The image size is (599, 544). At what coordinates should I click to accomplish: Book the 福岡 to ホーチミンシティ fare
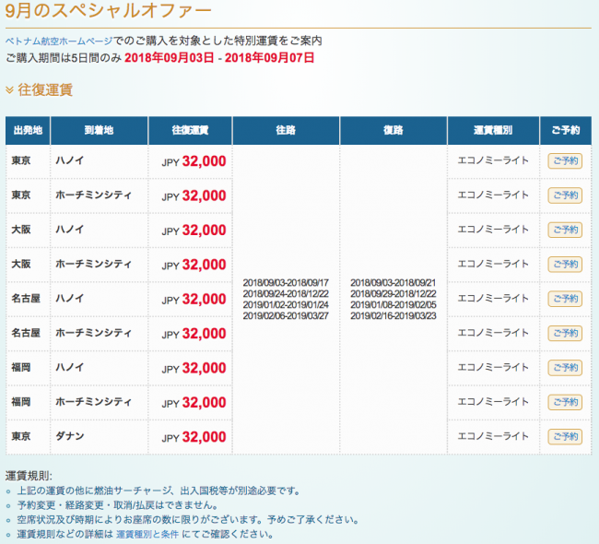click(x=565, y=402)
